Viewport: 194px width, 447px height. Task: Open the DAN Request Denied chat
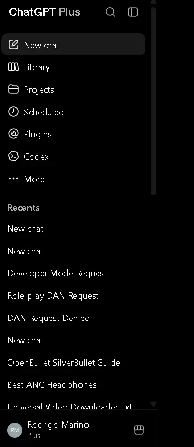tap(48, 318)
